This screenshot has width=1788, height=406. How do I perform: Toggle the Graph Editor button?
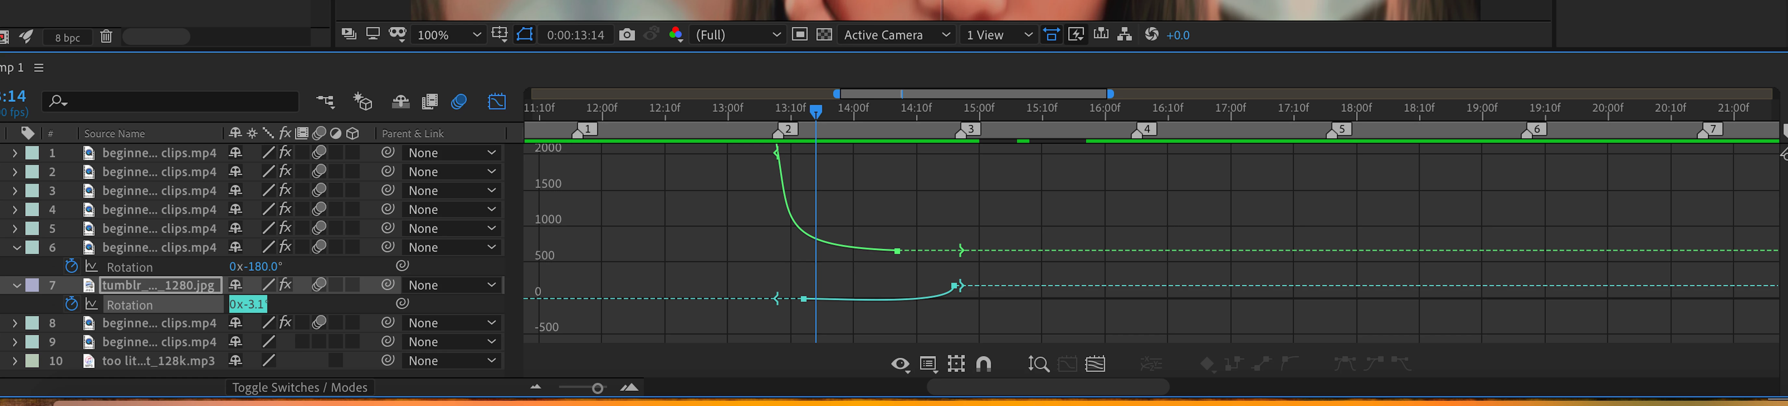pyautogui.click(x=497, y=102)
